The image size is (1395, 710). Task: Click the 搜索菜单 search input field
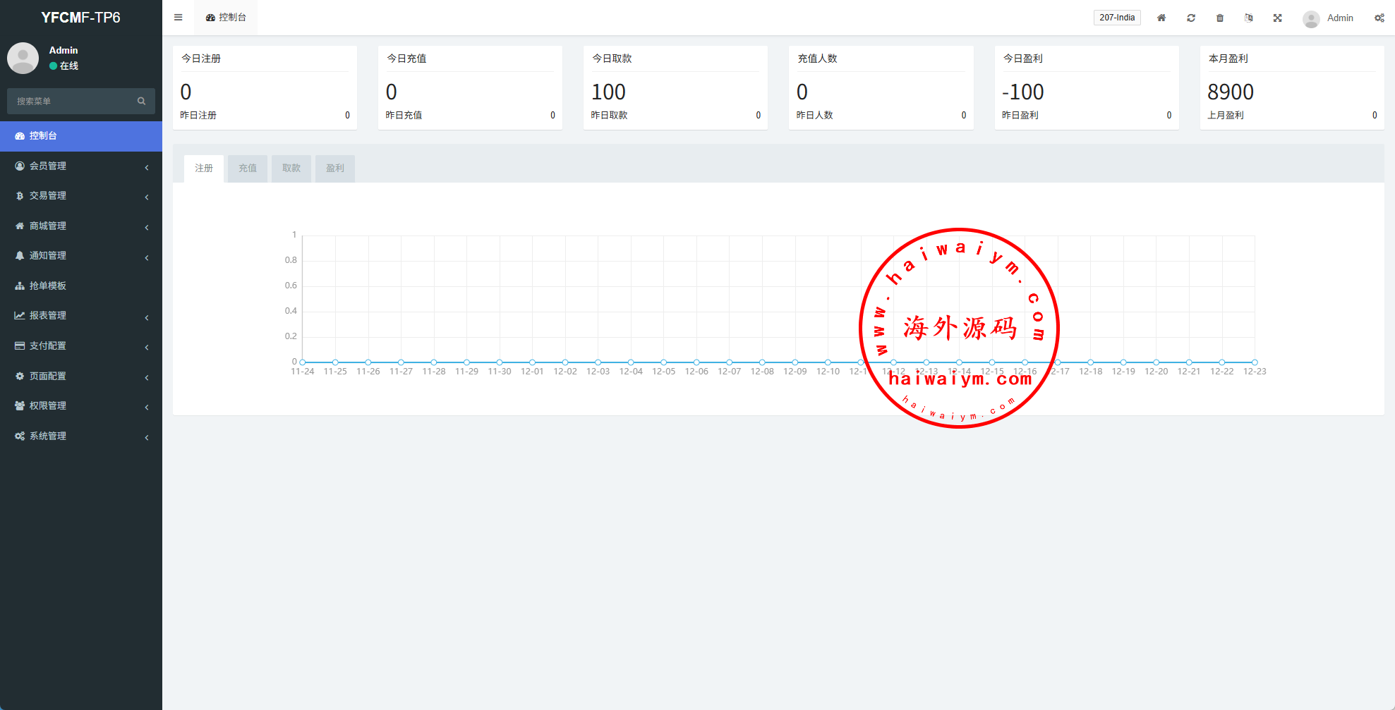coord(71,102)
